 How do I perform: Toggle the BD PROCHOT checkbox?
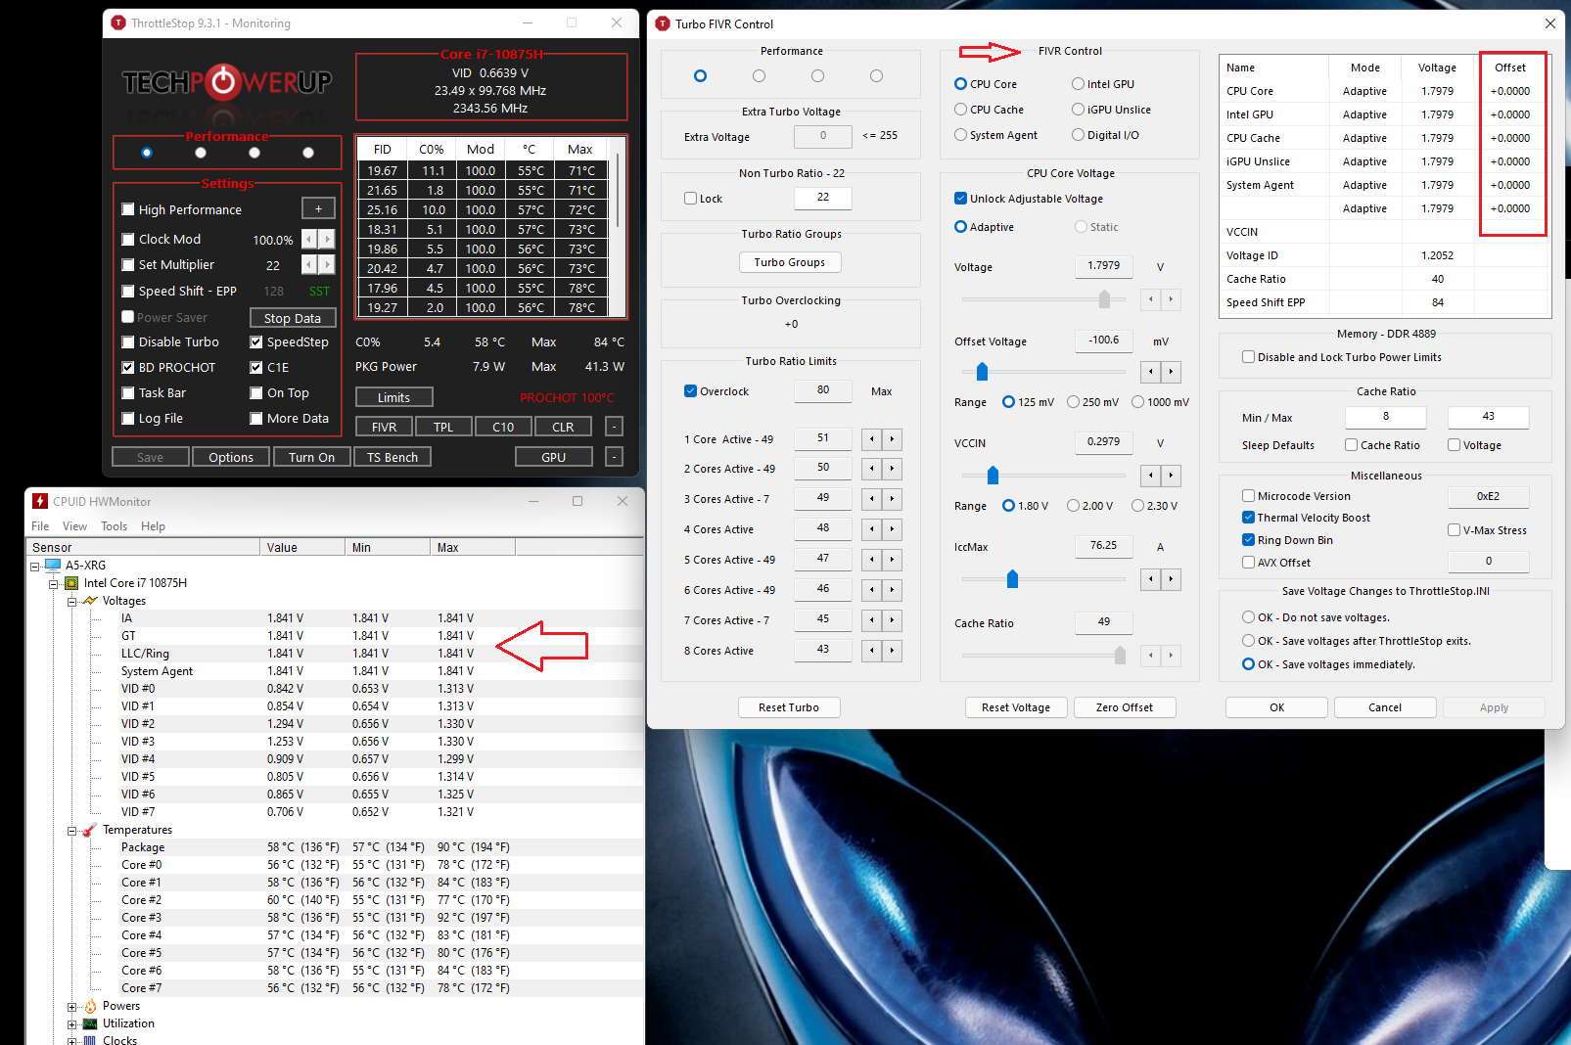pos(128,367)
